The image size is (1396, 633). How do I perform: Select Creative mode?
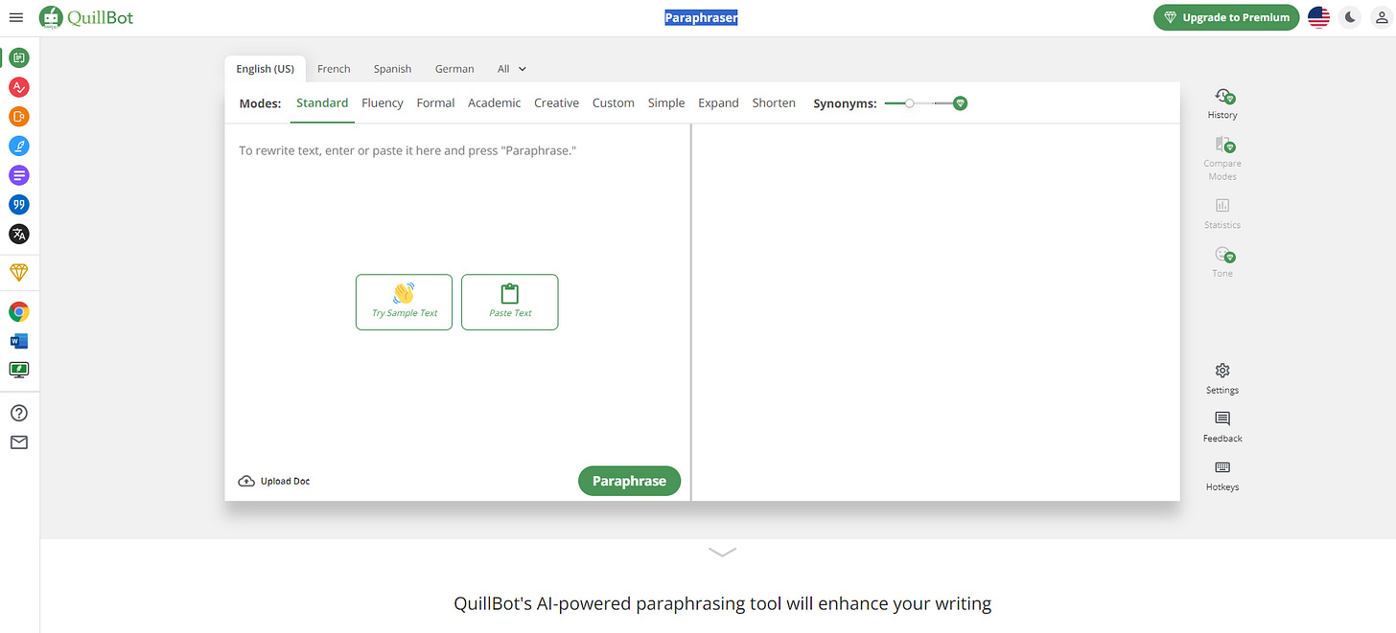point(556,103)
